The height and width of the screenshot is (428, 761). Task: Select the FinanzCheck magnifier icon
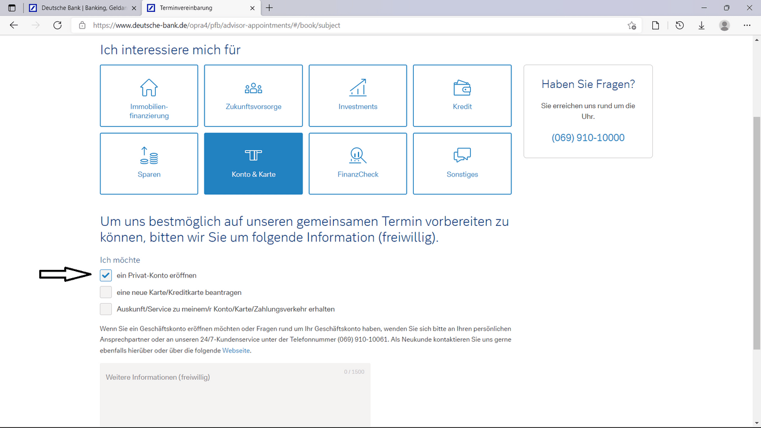pyautogui.click(x=358, y=156)
